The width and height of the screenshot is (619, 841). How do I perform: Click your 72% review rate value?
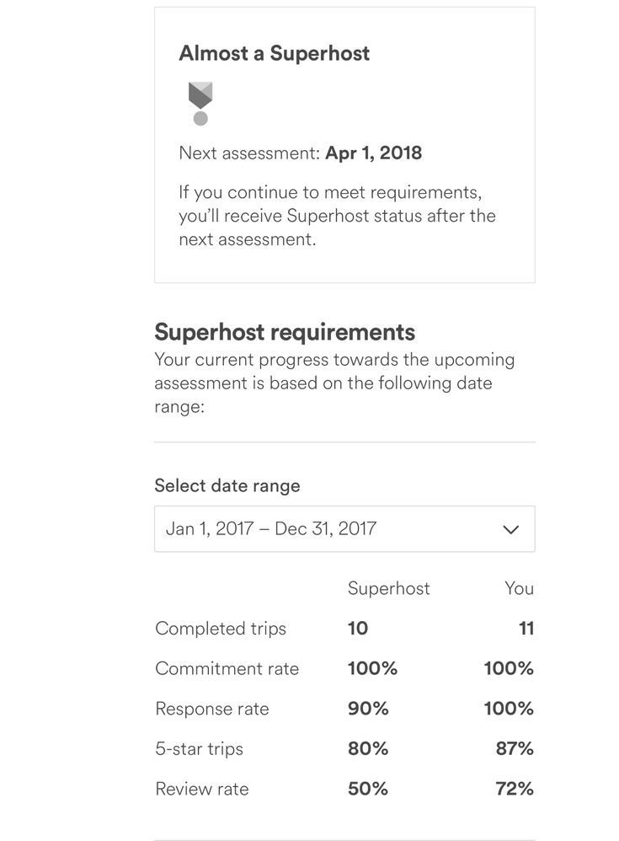[515, 789]
